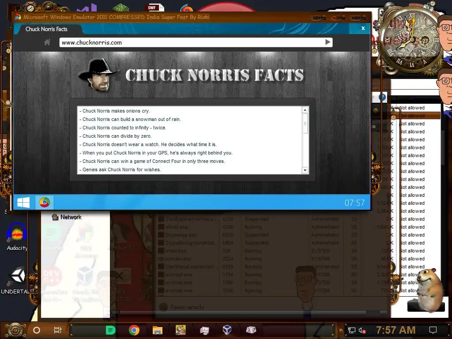452x339 pixels.
Task: Click the Chuck Norris Facts banner heading
Action: click(215, 75)
